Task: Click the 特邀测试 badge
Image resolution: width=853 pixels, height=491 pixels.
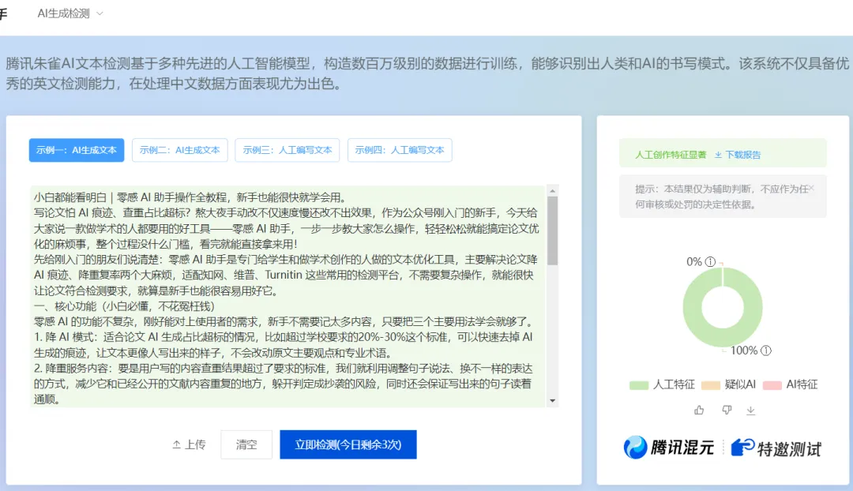Action: [776, 448]
